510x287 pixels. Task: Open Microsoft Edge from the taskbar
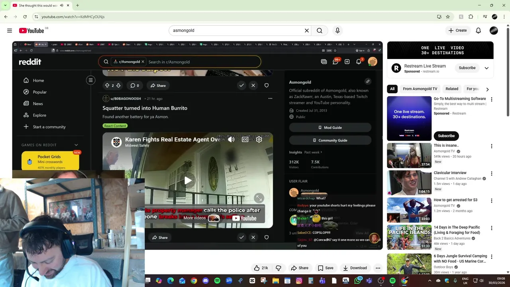(171, 281)
